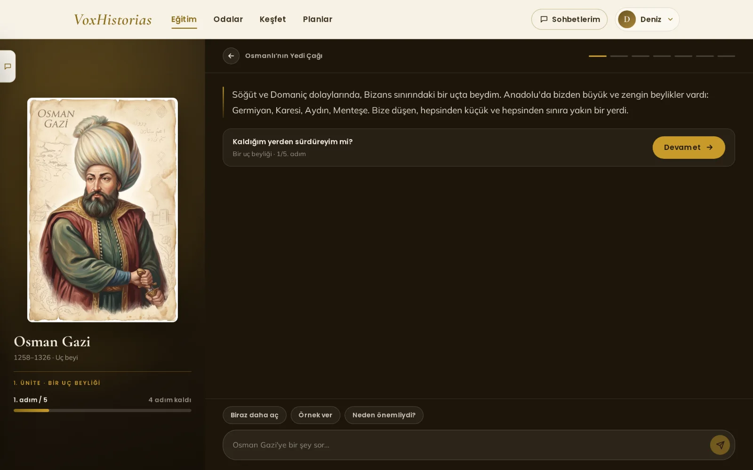Click Devam et to continue the lesson
This screenshot has height=470, width=753.
(689, 148)
